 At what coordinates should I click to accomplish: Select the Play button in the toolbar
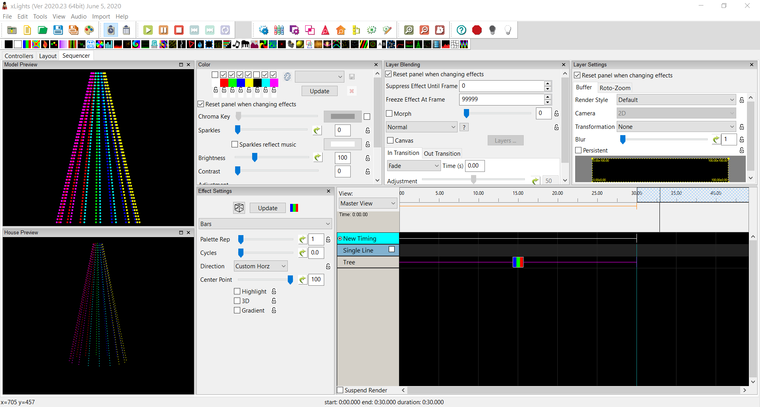pyautogui.click(x=148, y=30)
